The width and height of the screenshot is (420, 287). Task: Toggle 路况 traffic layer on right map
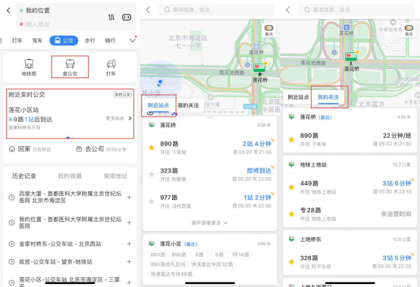click(409, 30)
